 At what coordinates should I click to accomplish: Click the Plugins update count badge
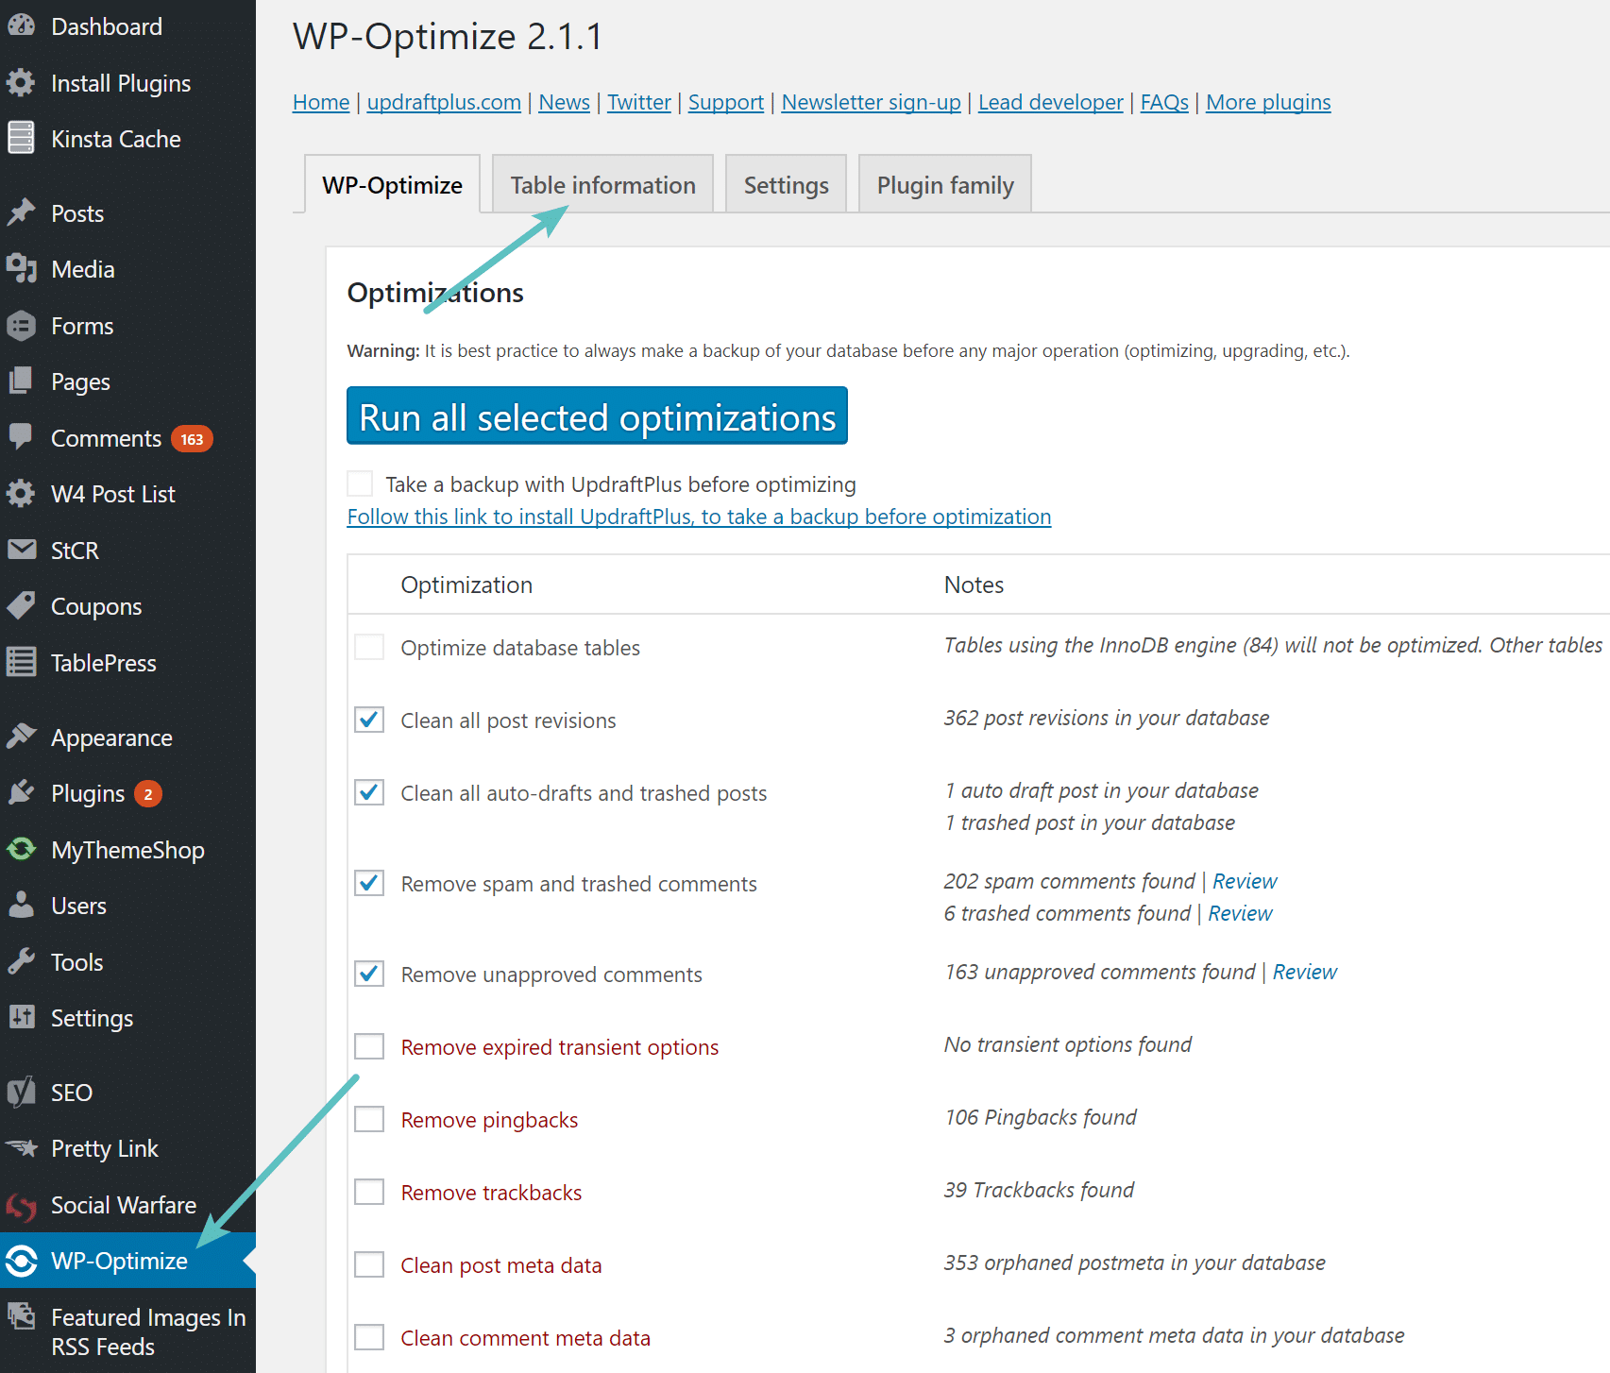tap(148, 794)
